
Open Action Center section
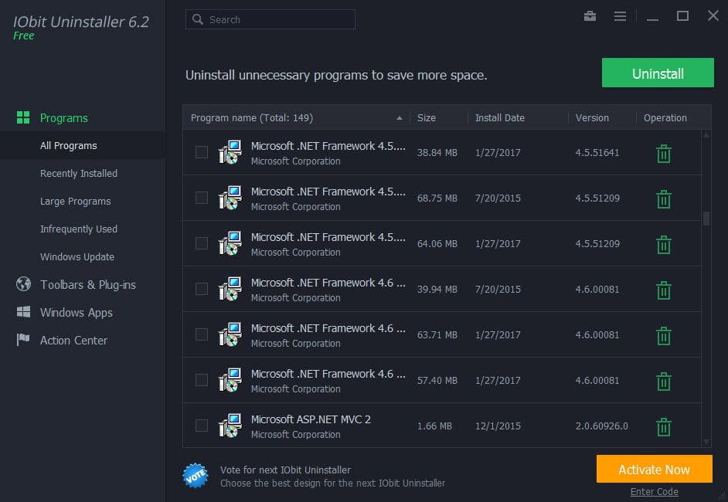pyautogui.click(x=73, y=340)
